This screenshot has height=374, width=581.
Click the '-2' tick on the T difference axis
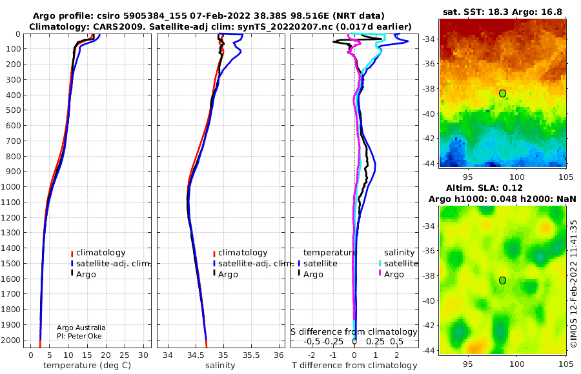[312, 355]
